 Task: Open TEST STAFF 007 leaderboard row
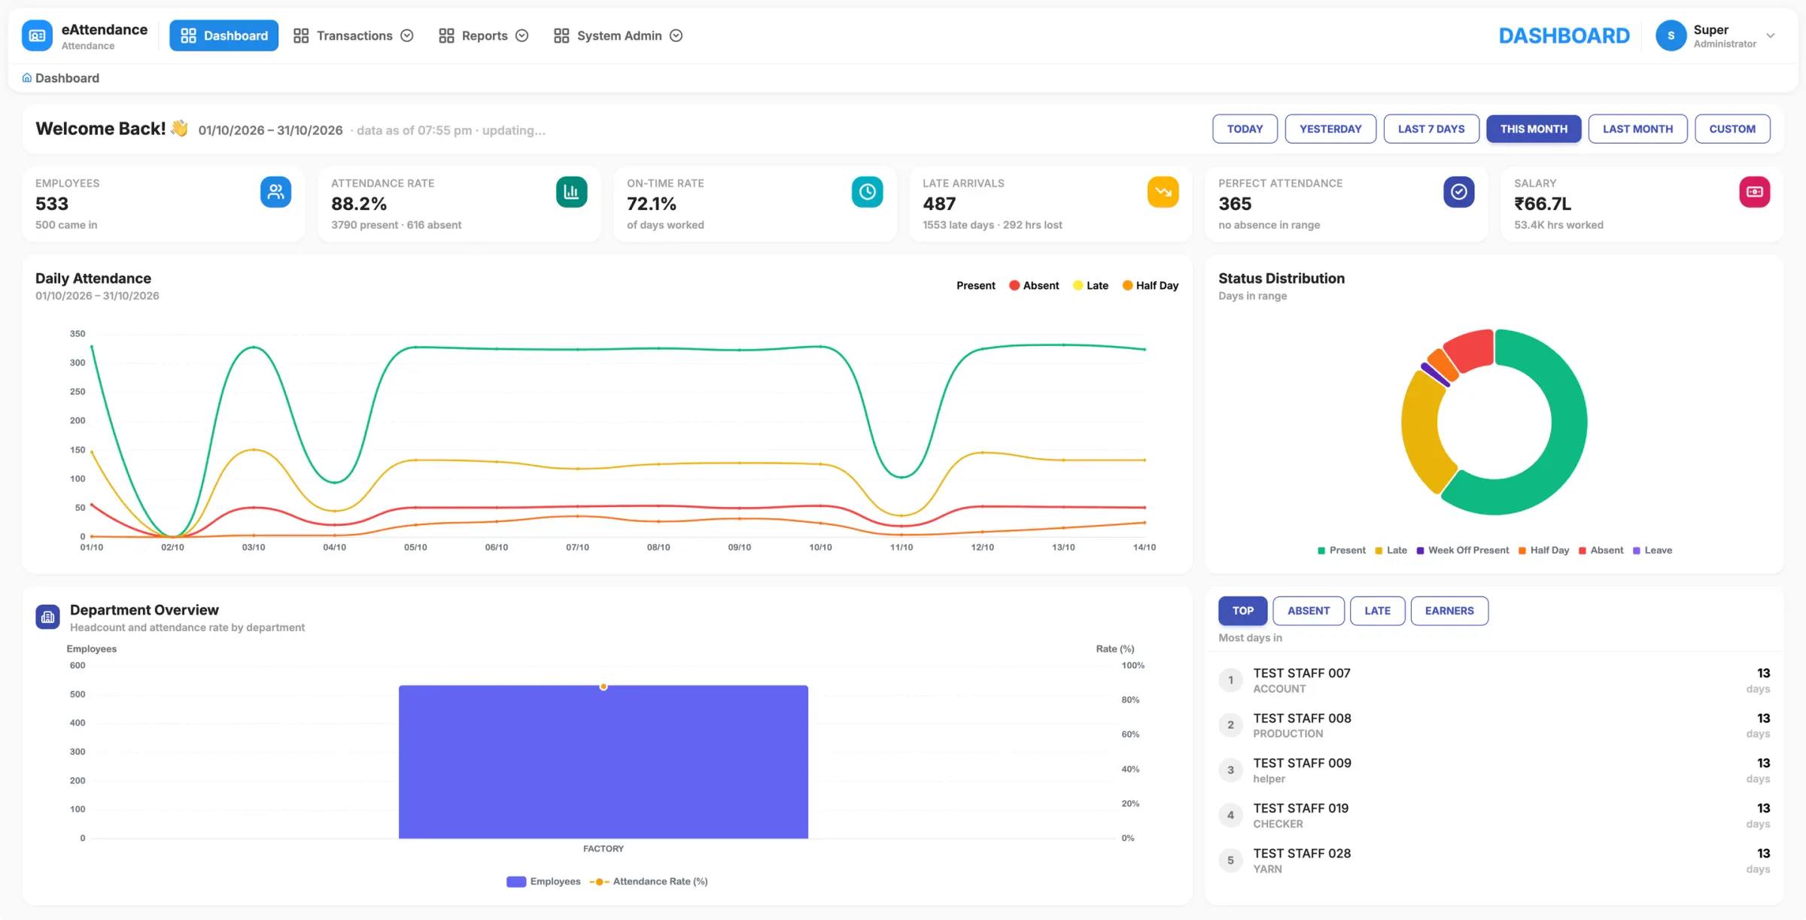tap(1494, 680)
